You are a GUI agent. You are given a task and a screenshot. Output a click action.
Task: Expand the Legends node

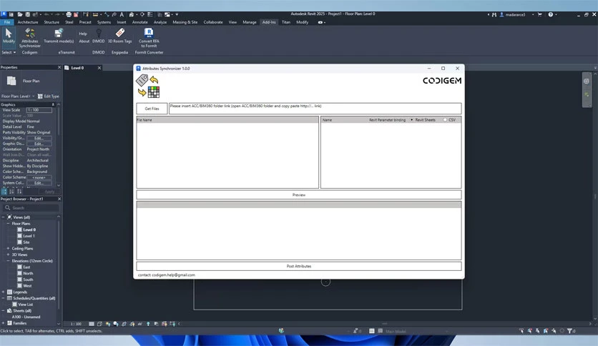click(3, 292)
